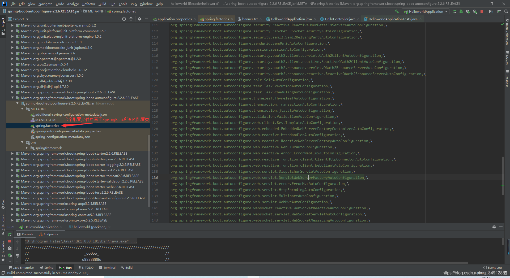The height and width of the screenshot is (278, 510).
Task: Open the Event Log
Action: (493, 268)
